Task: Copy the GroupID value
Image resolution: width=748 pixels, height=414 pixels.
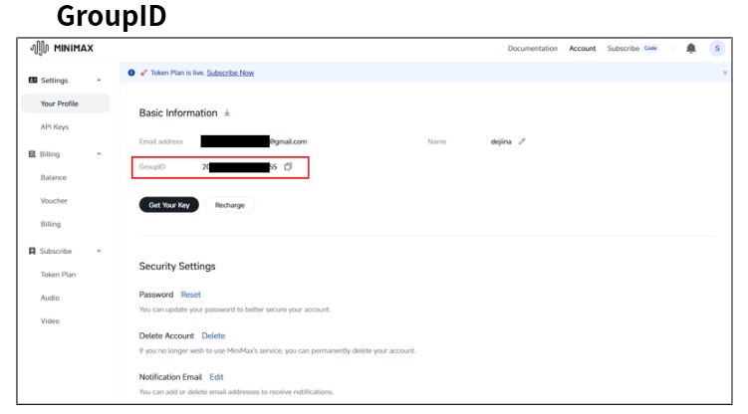Action: point(288,166)
